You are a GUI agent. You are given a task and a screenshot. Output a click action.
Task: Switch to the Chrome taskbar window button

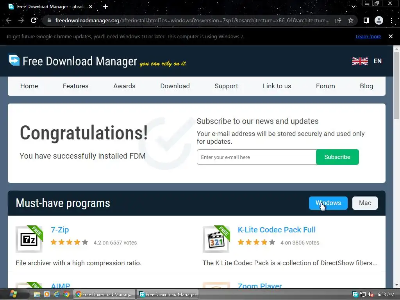click(x=104, y=295)
